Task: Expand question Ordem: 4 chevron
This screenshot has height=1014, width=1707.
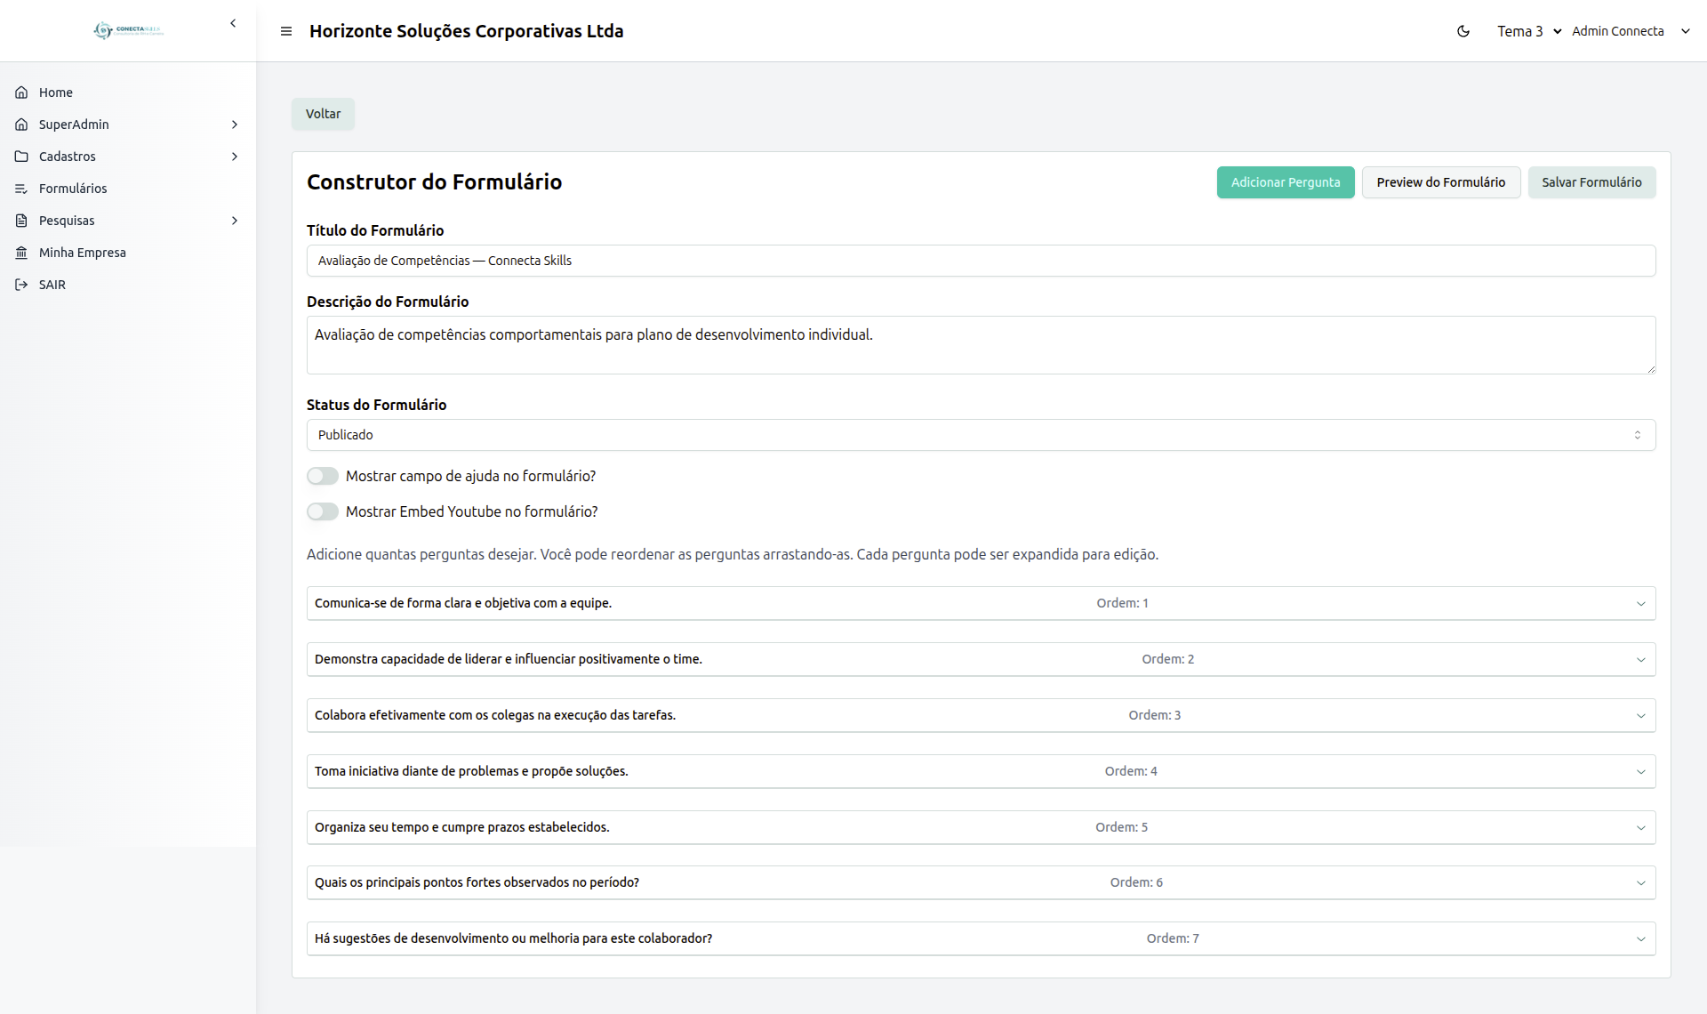Action: pos(1641,772)
